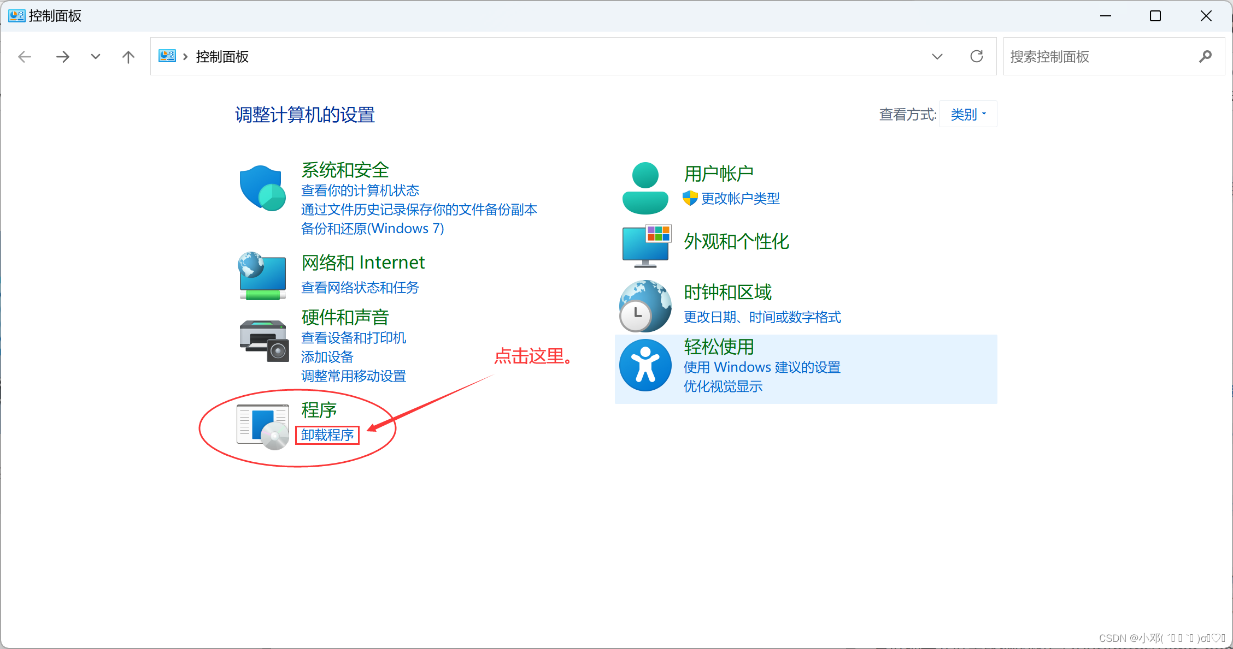The height and width of the screenshot is (649, 1233).
Task: Click 备份和还原(Windows 7) link
Action: pyautogui.click(x=372, y=229)
